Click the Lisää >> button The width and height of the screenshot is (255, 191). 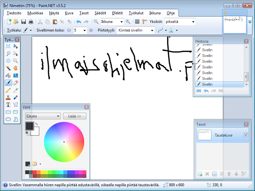pos(75,116)
